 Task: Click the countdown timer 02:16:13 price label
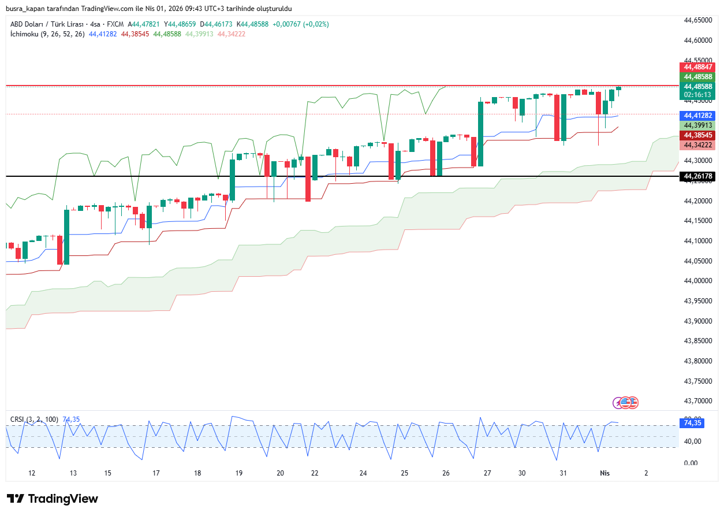697,94
